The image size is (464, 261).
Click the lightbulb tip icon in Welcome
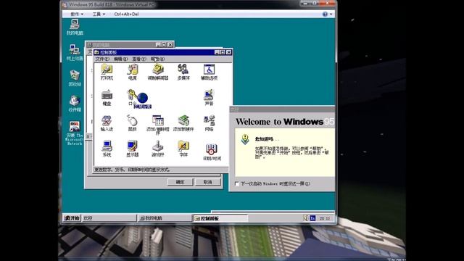(x=245, y=139)
